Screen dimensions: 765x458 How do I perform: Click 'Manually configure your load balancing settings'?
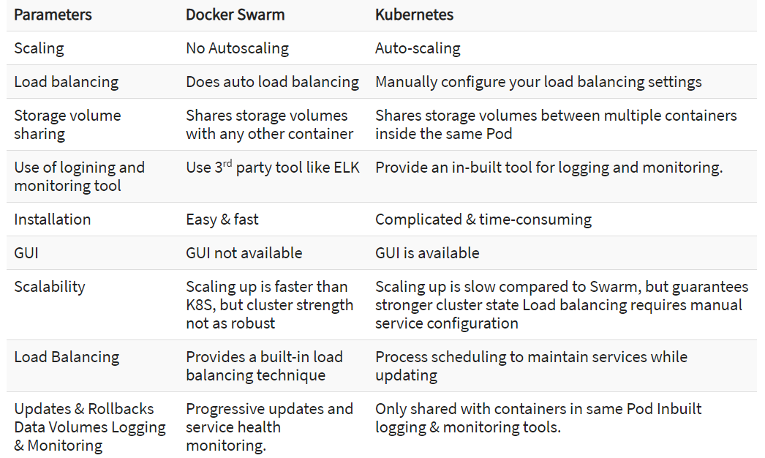(x=538, y=82)
